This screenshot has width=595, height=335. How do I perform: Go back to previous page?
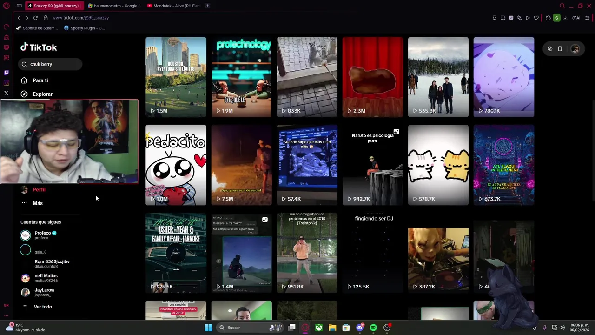tap(19, 18)
